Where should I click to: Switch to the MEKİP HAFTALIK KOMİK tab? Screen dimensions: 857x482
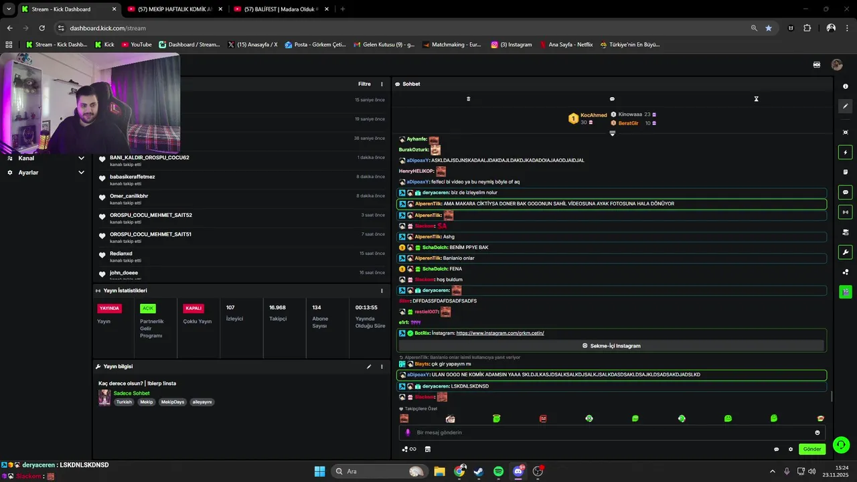175,9
